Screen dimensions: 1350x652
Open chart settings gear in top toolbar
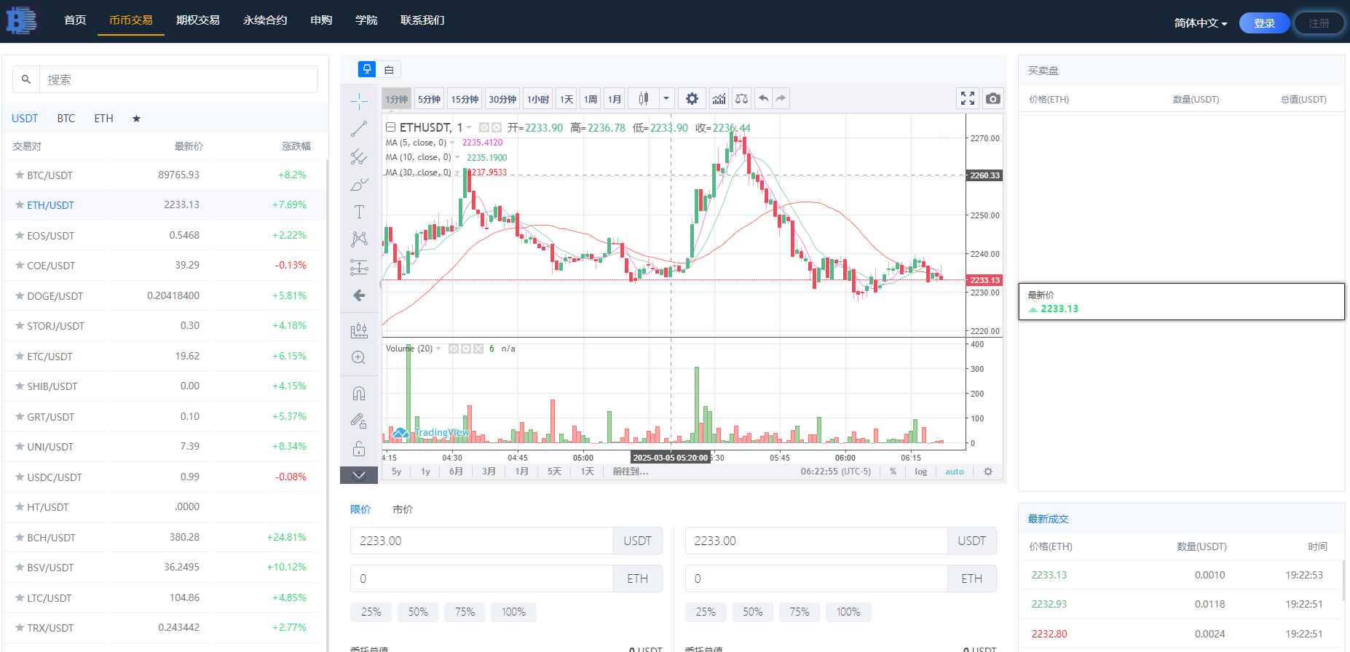pos(692,99)
